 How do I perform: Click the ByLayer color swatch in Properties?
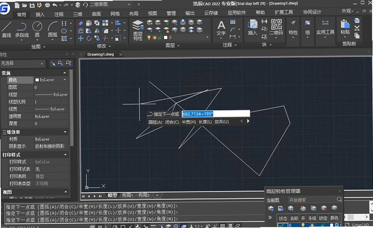[37, 80]
